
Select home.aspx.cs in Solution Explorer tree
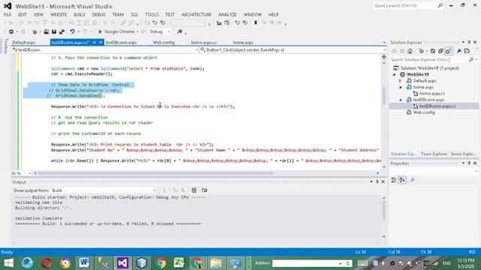[432, 93]
